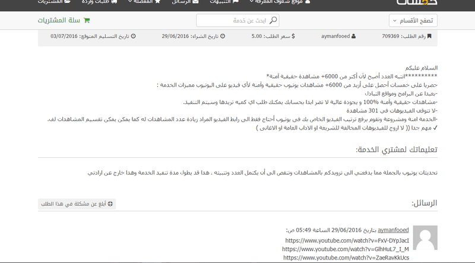Viewport: 475px width, 263px height.
Task: Click the user icon beside aymanfooed in order bar
Action: point(353,36)
